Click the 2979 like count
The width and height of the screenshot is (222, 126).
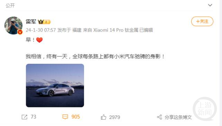[x=115, y=117]
